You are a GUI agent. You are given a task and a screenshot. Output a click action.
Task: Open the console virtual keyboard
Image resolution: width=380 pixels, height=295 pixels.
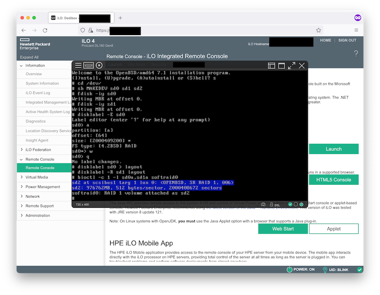pos(88,65)
